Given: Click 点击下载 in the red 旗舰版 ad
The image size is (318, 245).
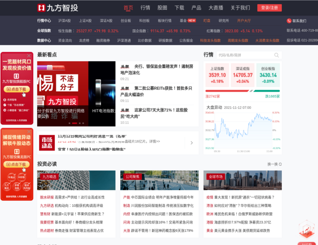Looking at the screenshot, I should click(x=17, y=89).
